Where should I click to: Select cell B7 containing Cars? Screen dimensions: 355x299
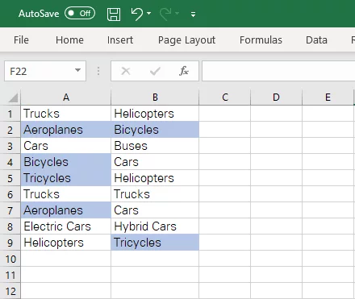point(155,210)
